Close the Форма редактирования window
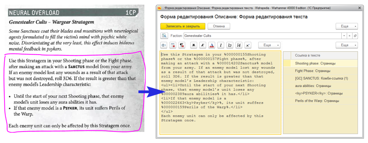 359,8
